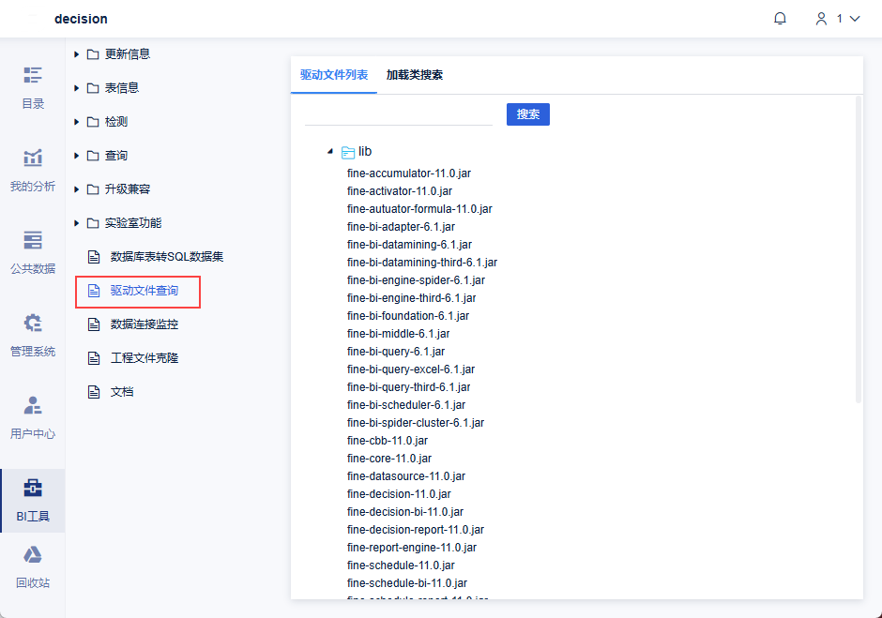The image size is (882, 618).
Task: Open the 用户中心 sidebar icon
Action: coord(33,405)
